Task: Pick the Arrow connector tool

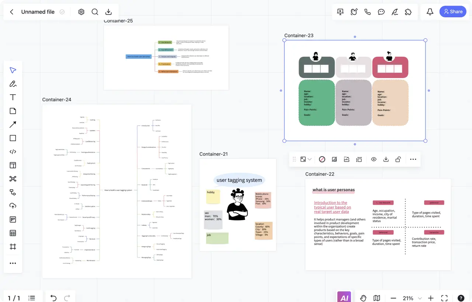Action: (x=13, y=124)
